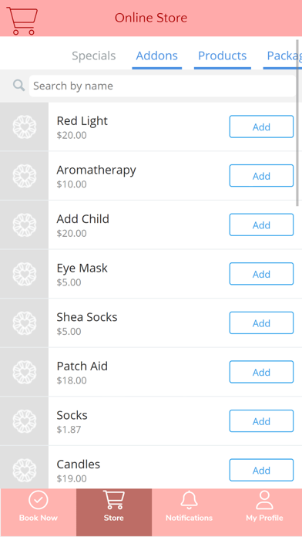Open the Eye Mask flower thumbnail
The image size is (302, 537).
point(25,274)
